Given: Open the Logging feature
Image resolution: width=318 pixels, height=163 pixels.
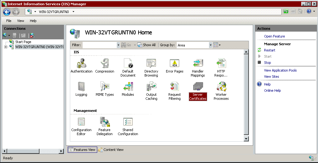Looking at the screenshot, I should click(x=81, y=89).
